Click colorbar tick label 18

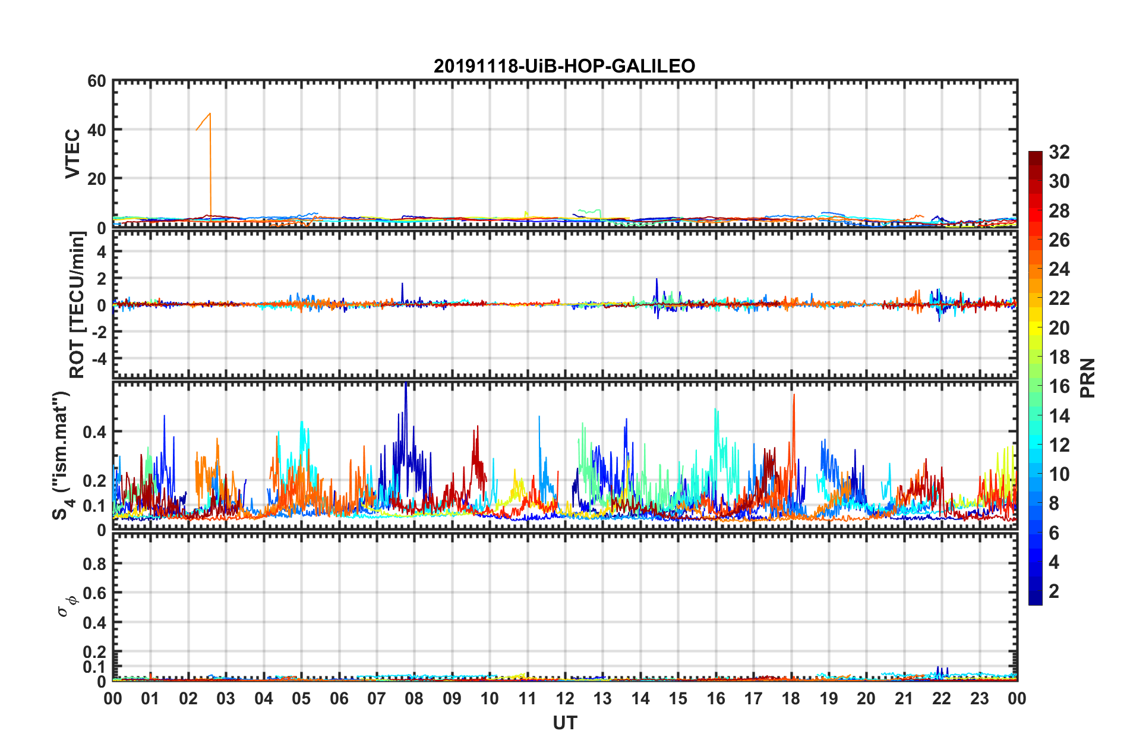pyautogui.click(x=1059, y=357)
